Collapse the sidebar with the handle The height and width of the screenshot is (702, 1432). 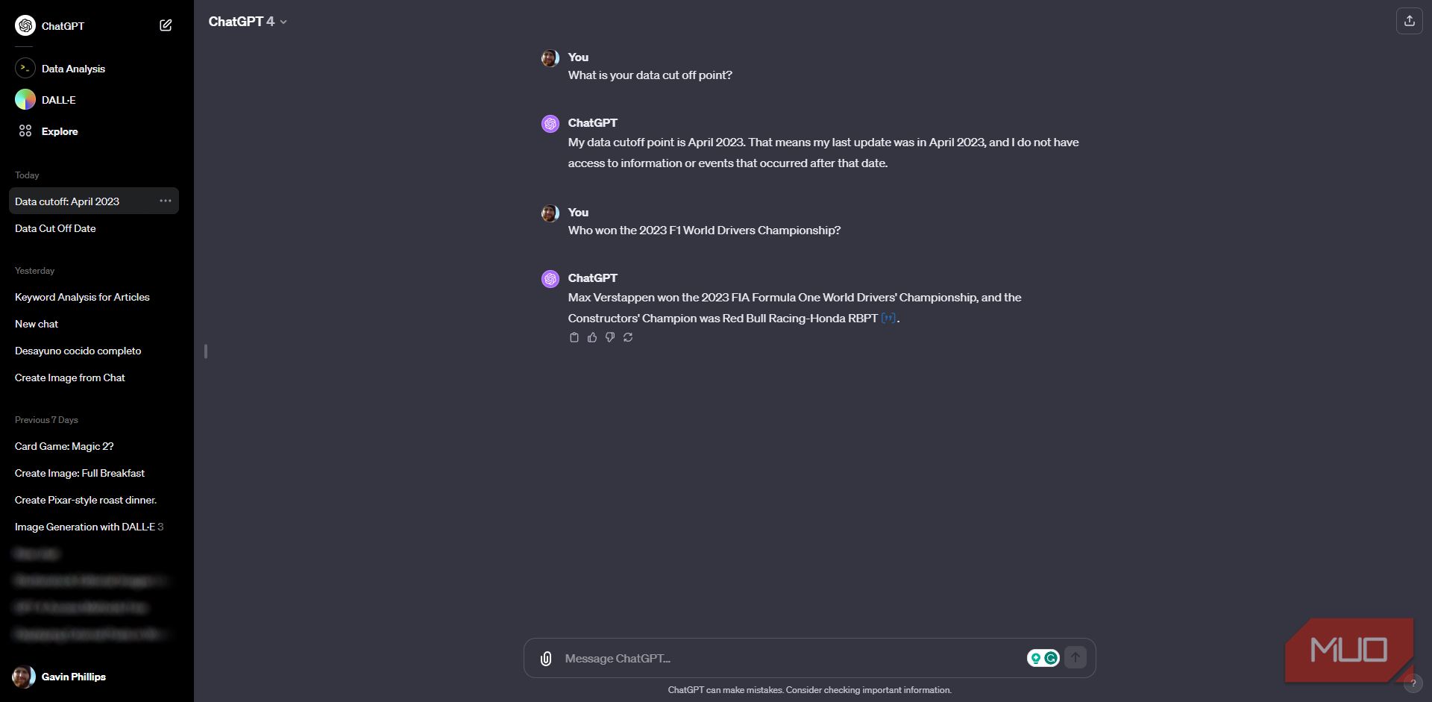(x=206, y=351)
